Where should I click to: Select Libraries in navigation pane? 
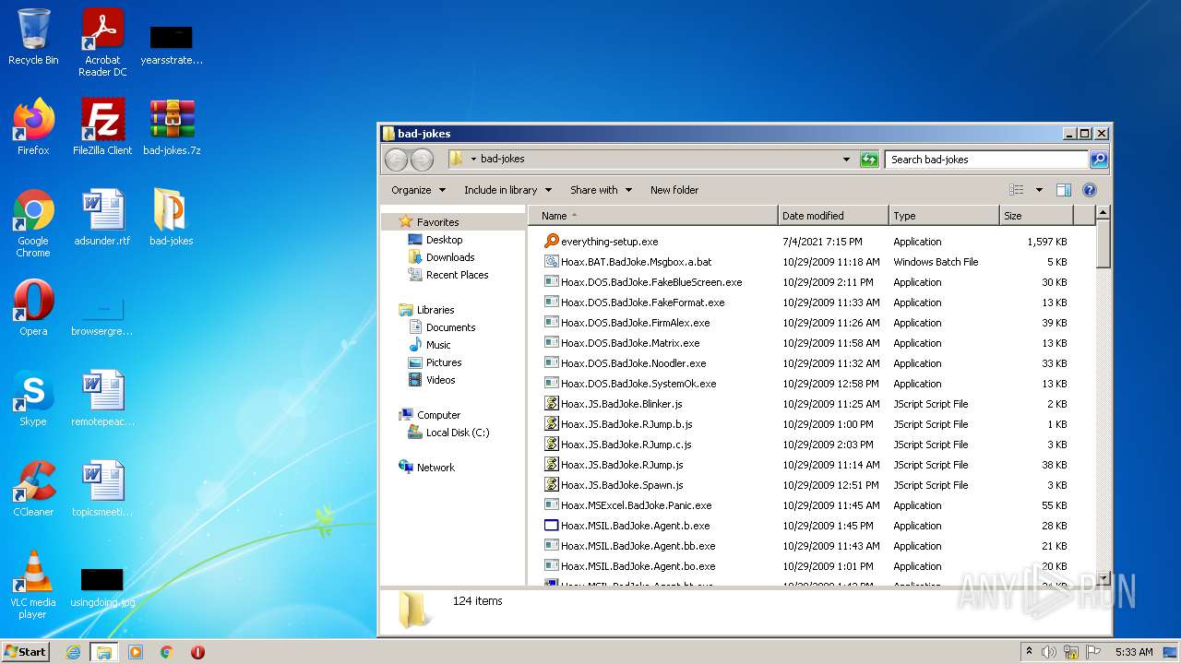click(x=435, y=310)
